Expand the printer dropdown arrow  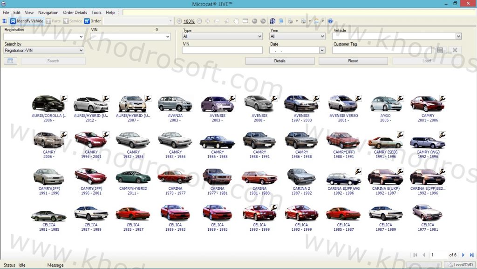(x=297, y=21)
